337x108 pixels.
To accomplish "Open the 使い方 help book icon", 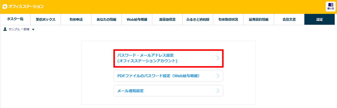I will (x=330, y=6).
